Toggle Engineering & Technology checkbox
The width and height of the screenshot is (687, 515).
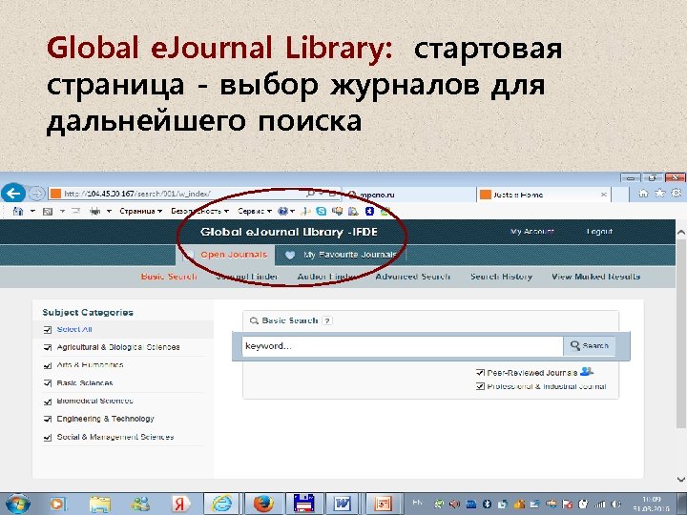[x=48, y=419]
